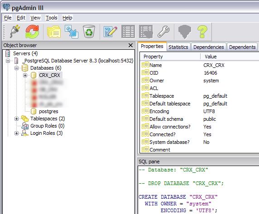Screen dimensions: 259x214
Task: Click the Default tablespace value pg_default
Action: pyautogui.click(x=215, y=104)
